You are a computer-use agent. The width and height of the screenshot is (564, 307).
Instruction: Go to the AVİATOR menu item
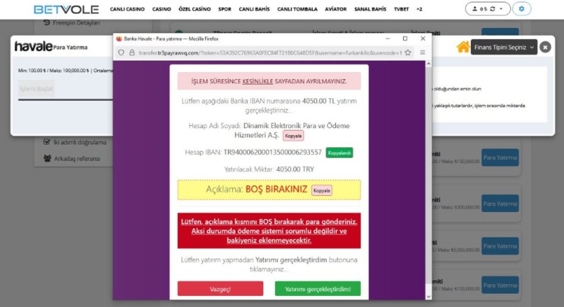(336, 9)
